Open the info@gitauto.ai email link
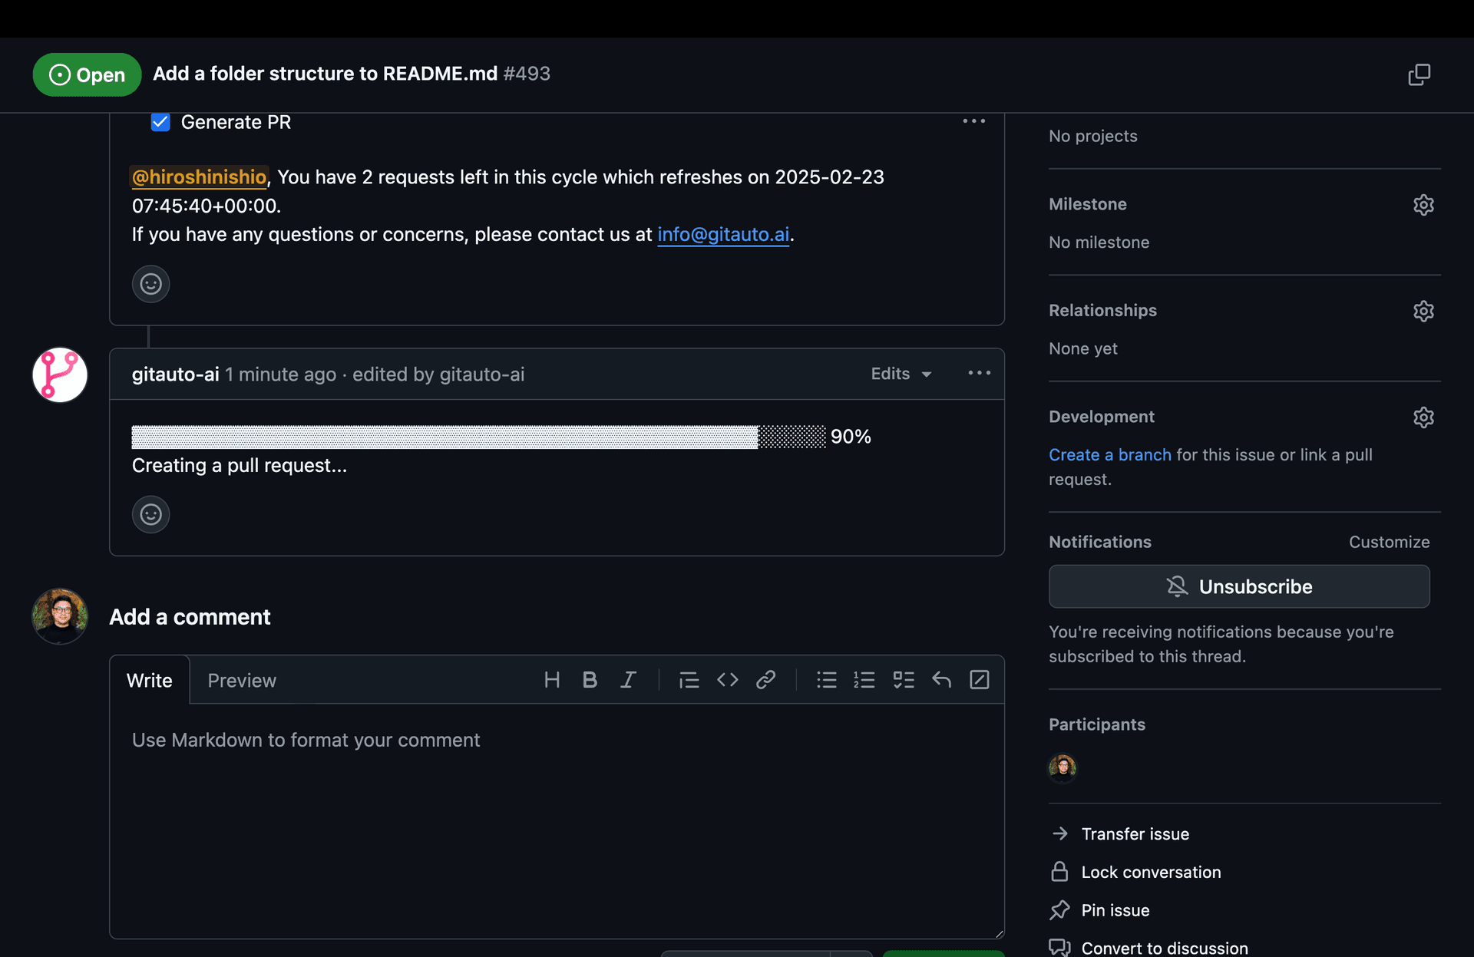This screenshot has width=1474, height=957. coord(723,234)
